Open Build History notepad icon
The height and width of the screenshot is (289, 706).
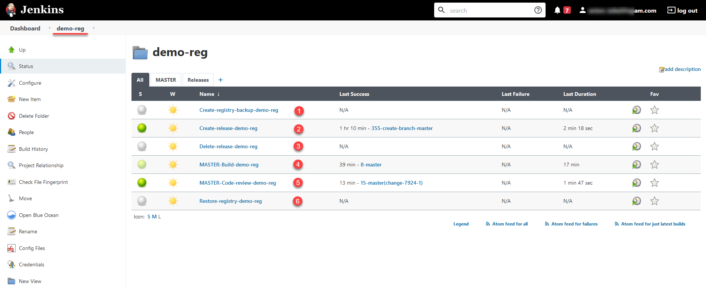coord(12,149)
